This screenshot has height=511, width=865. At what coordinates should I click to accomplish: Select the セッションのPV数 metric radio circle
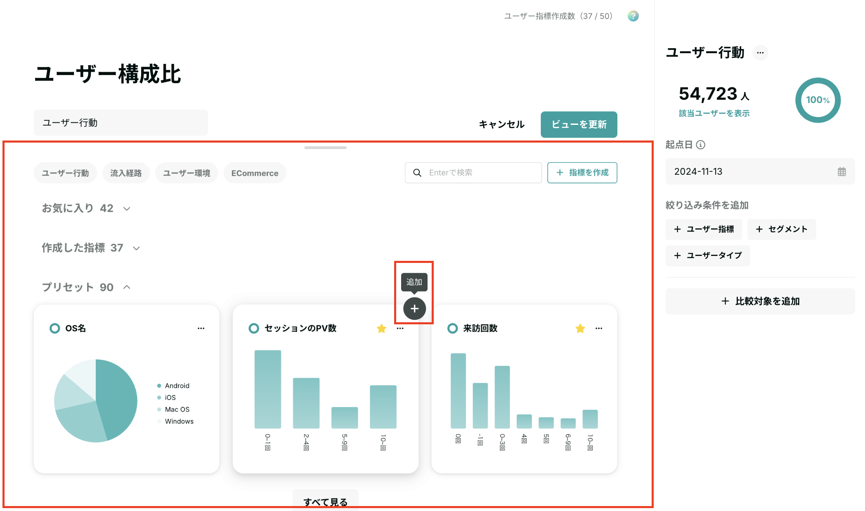pos(254,328)
